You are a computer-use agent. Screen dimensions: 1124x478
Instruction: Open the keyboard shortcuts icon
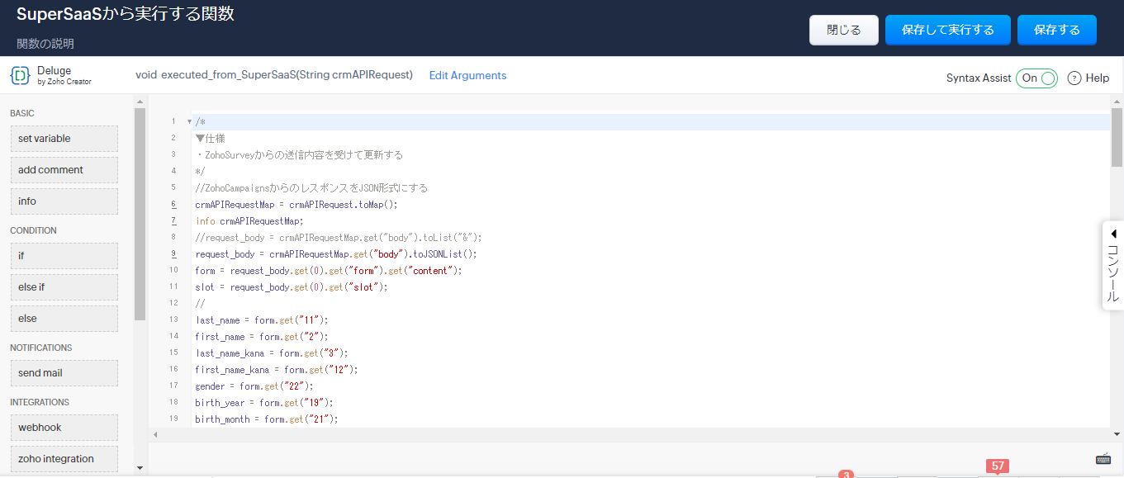(x=1103, y=459)
